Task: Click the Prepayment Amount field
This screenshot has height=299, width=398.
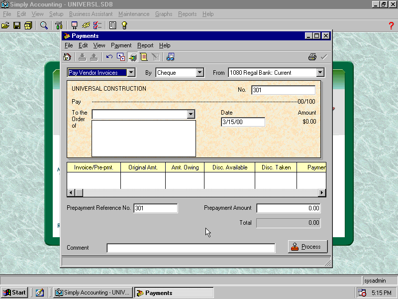Action: point(289,208)
